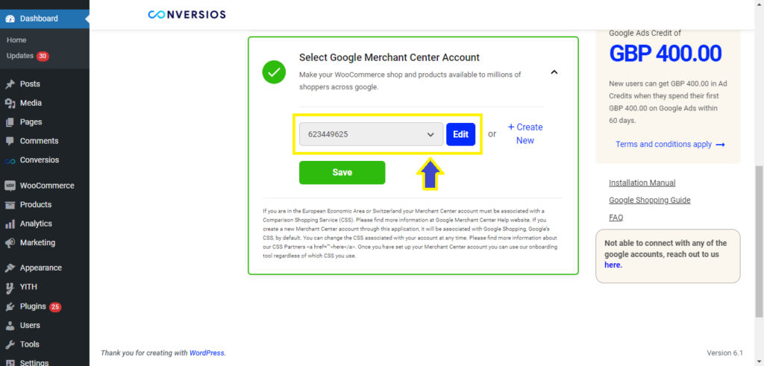Open the Tools menu
The image size is (764, 366).
45,344
